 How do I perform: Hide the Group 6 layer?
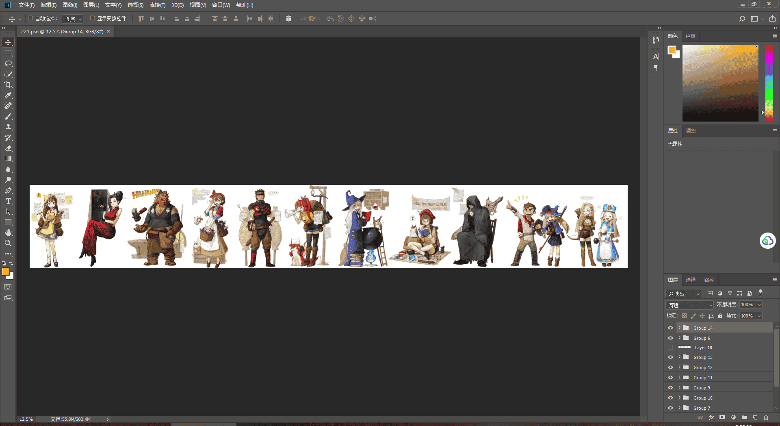(x=670, y=338)
